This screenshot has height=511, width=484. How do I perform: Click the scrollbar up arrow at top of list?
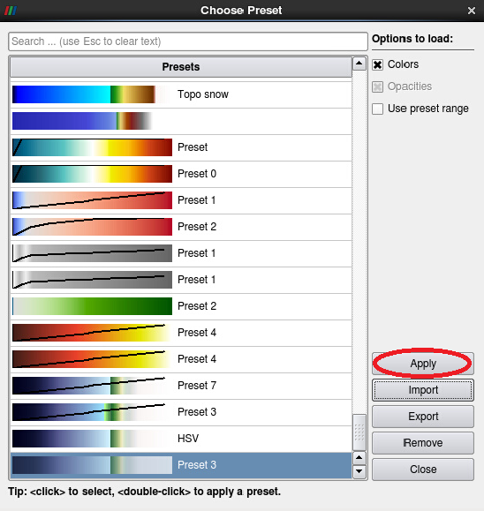coord(359,64)
